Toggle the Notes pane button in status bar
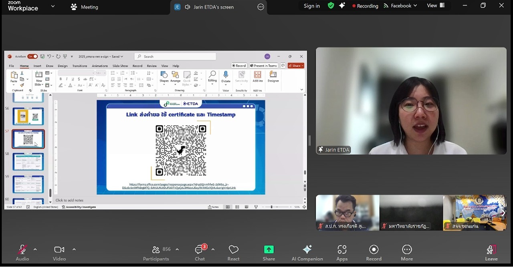513x267 pixels. click(213, 207)
